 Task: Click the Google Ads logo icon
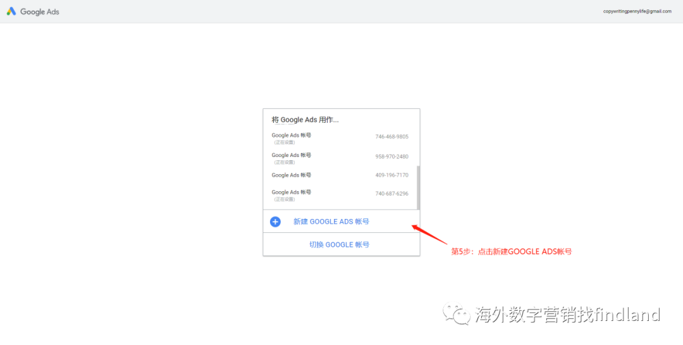point(11,11)
